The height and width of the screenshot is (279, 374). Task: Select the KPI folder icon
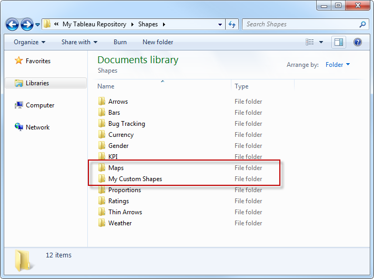click(102, 156)
